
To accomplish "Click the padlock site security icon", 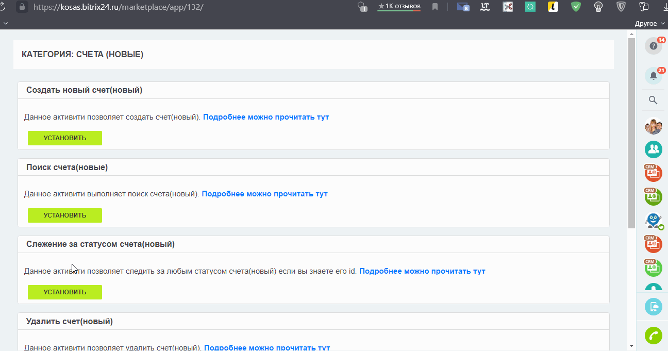I will (x=22, y=7).
